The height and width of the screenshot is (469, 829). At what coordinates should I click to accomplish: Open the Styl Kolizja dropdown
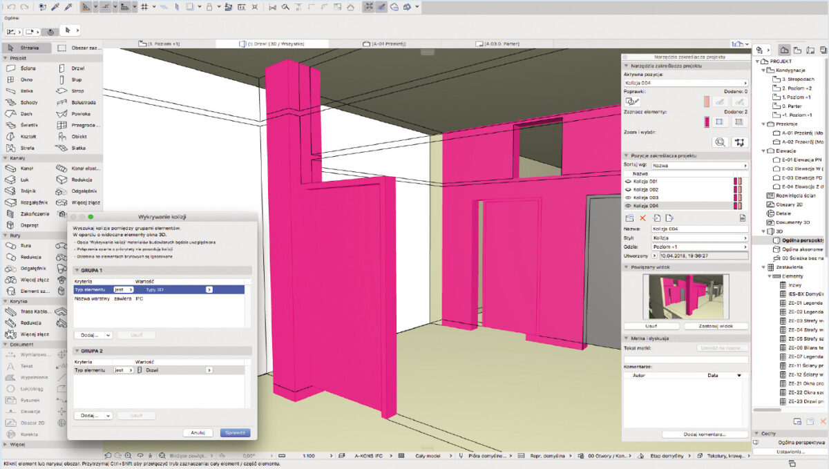tap(699, 238)
